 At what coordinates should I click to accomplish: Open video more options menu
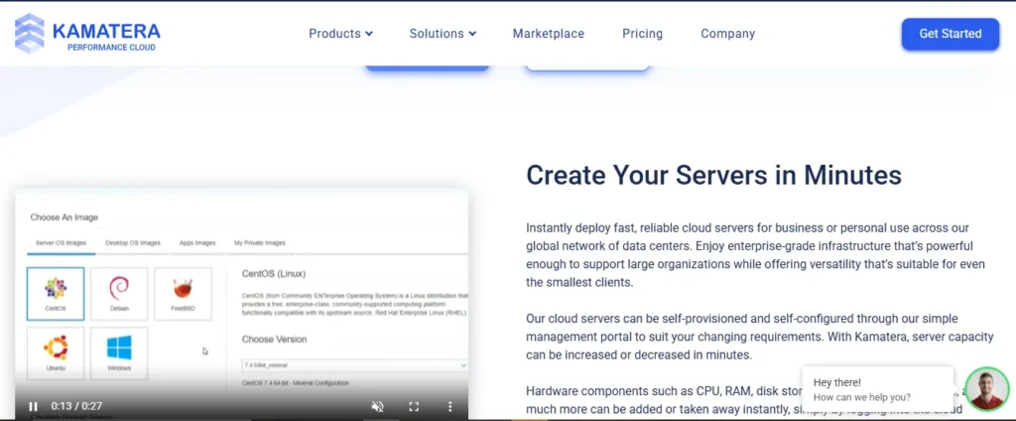pos(449,406)
